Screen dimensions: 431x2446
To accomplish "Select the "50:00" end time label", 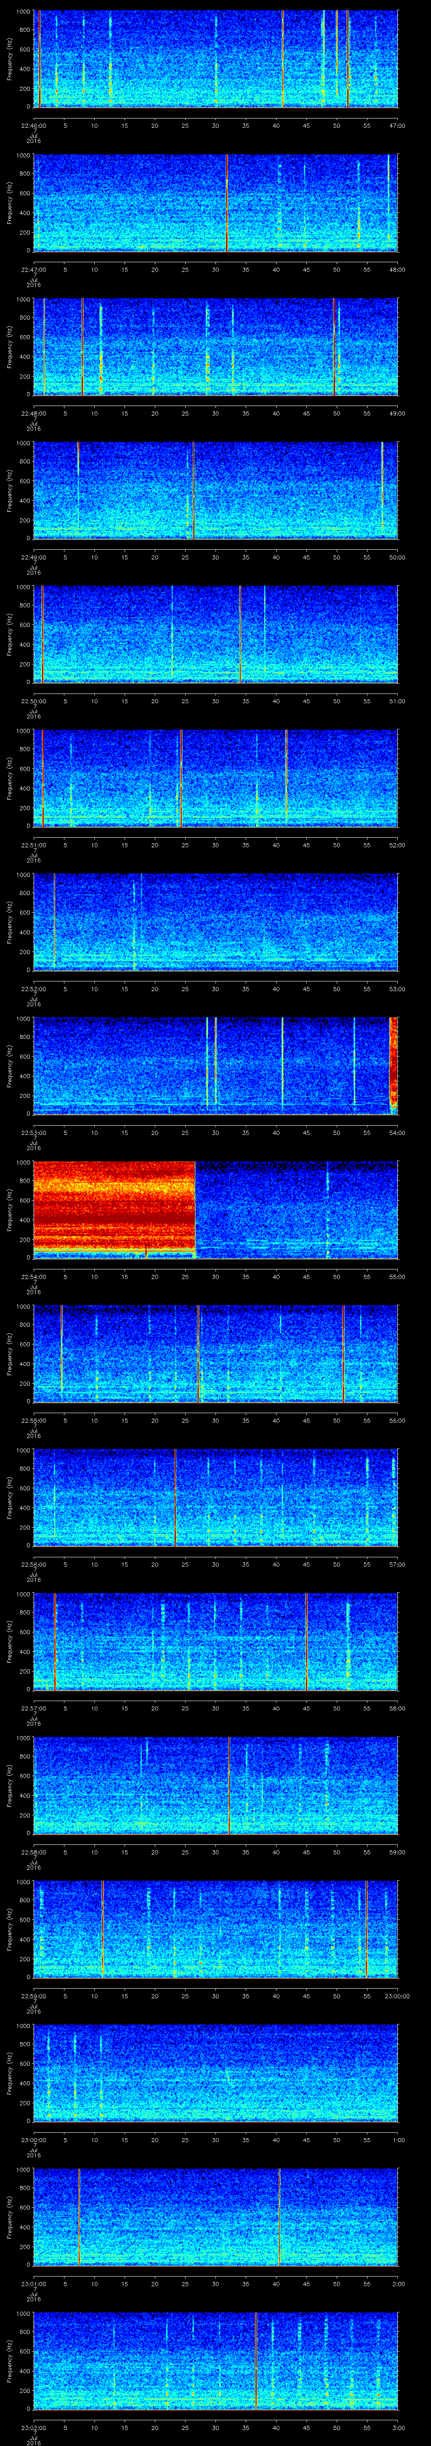I will point(397,557).
